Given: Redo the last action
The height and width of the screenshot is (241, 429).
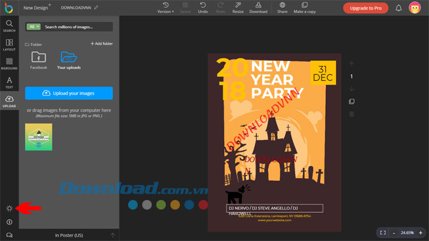Looking at the screenshot, I should (x=220, y=8).
